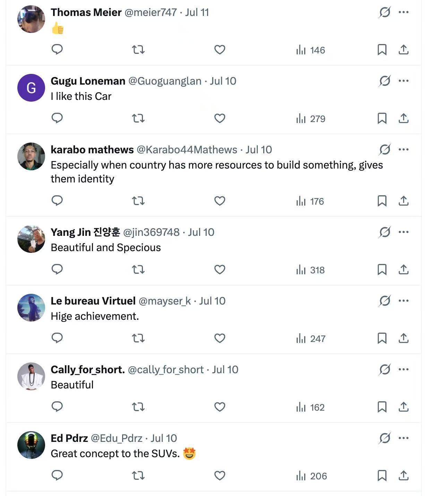Open more menu for Thomas Meier tweet
The height and width of the screenshot is (496, 428).
(x=404, y=12)
